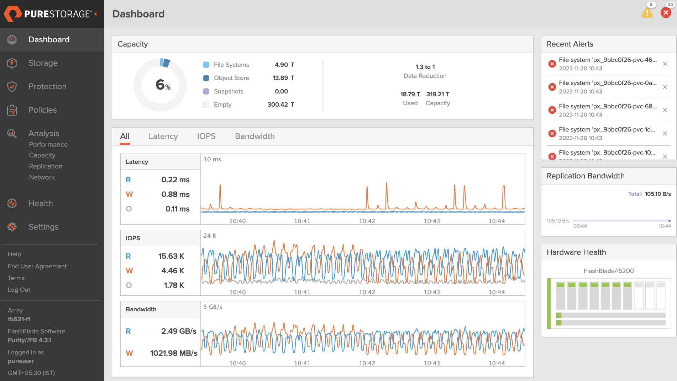
Task: Click the Dashboard gauge icon in sidebar
Action: (12, 40)
